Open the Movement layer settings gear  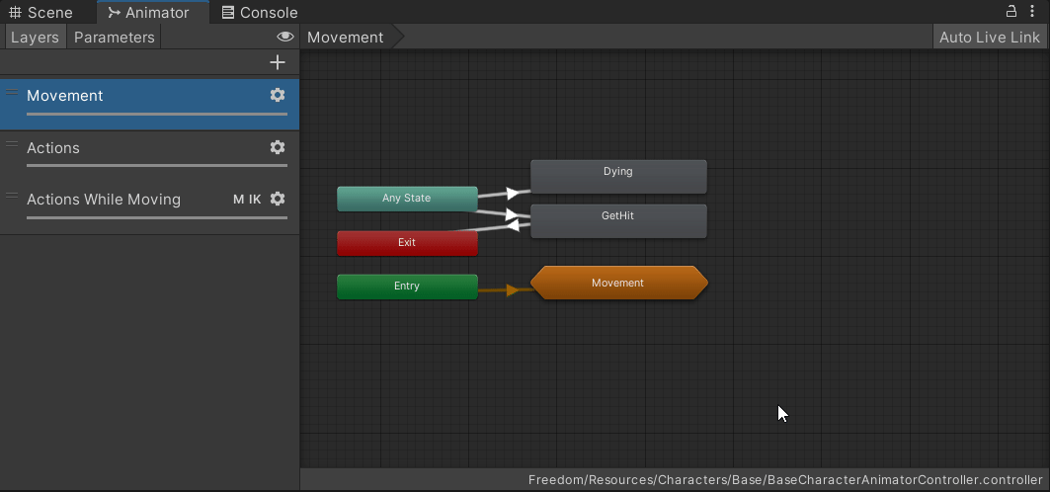coord(278,95)
